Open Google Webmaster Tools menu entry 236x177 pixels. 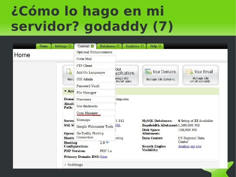click(95, 126)
